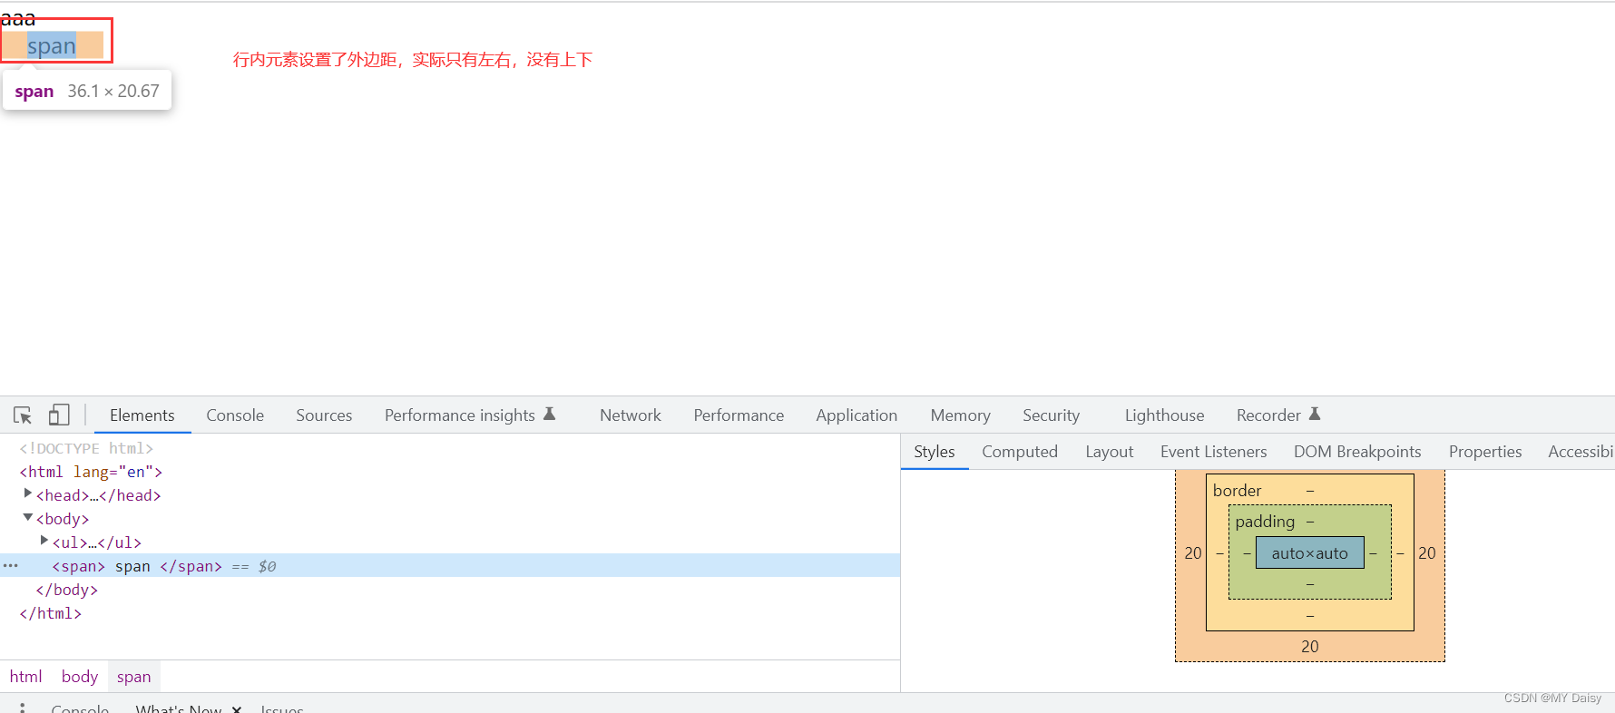Switch to the Computed sidebar tab
This screenshot has width=1615, height=713.
[1020, 452]
